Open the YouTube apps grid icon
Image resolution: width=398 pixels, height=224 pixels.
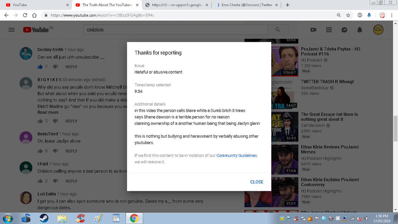click(329, 30)
